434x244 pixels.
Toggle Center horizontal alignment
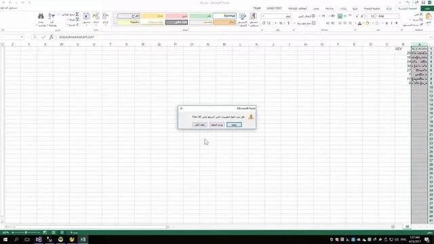pos(345,23)
